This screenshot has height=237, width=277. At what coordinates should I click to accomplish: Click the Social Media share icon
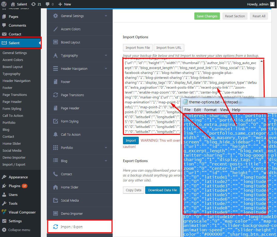[x=56, y=200]
